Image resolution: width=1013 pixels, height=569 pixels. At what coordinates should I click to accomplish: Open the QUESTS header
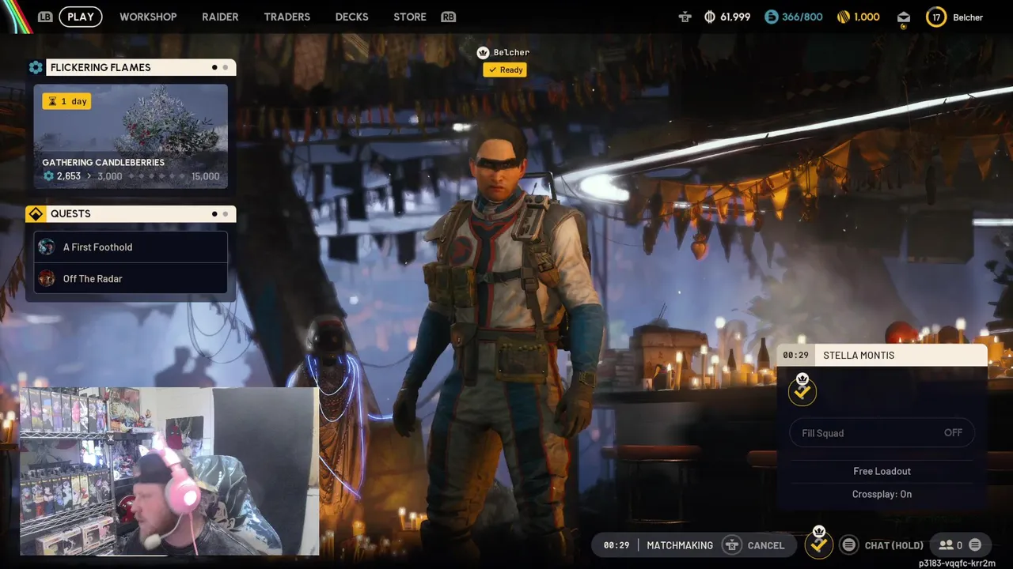(141, 213)
